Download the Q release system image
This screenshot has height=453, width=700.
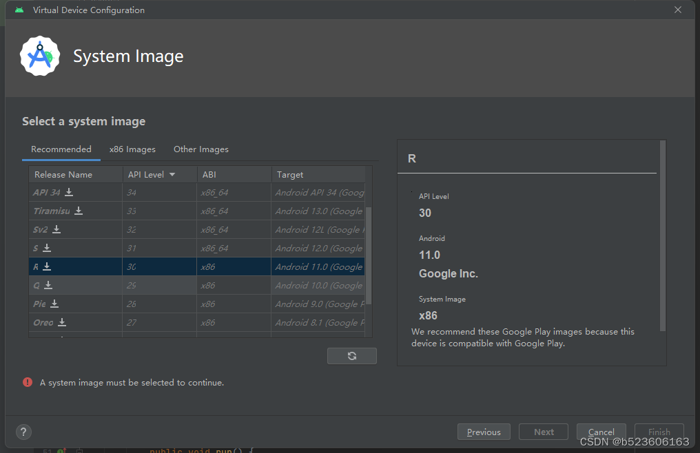coord(48,285)
